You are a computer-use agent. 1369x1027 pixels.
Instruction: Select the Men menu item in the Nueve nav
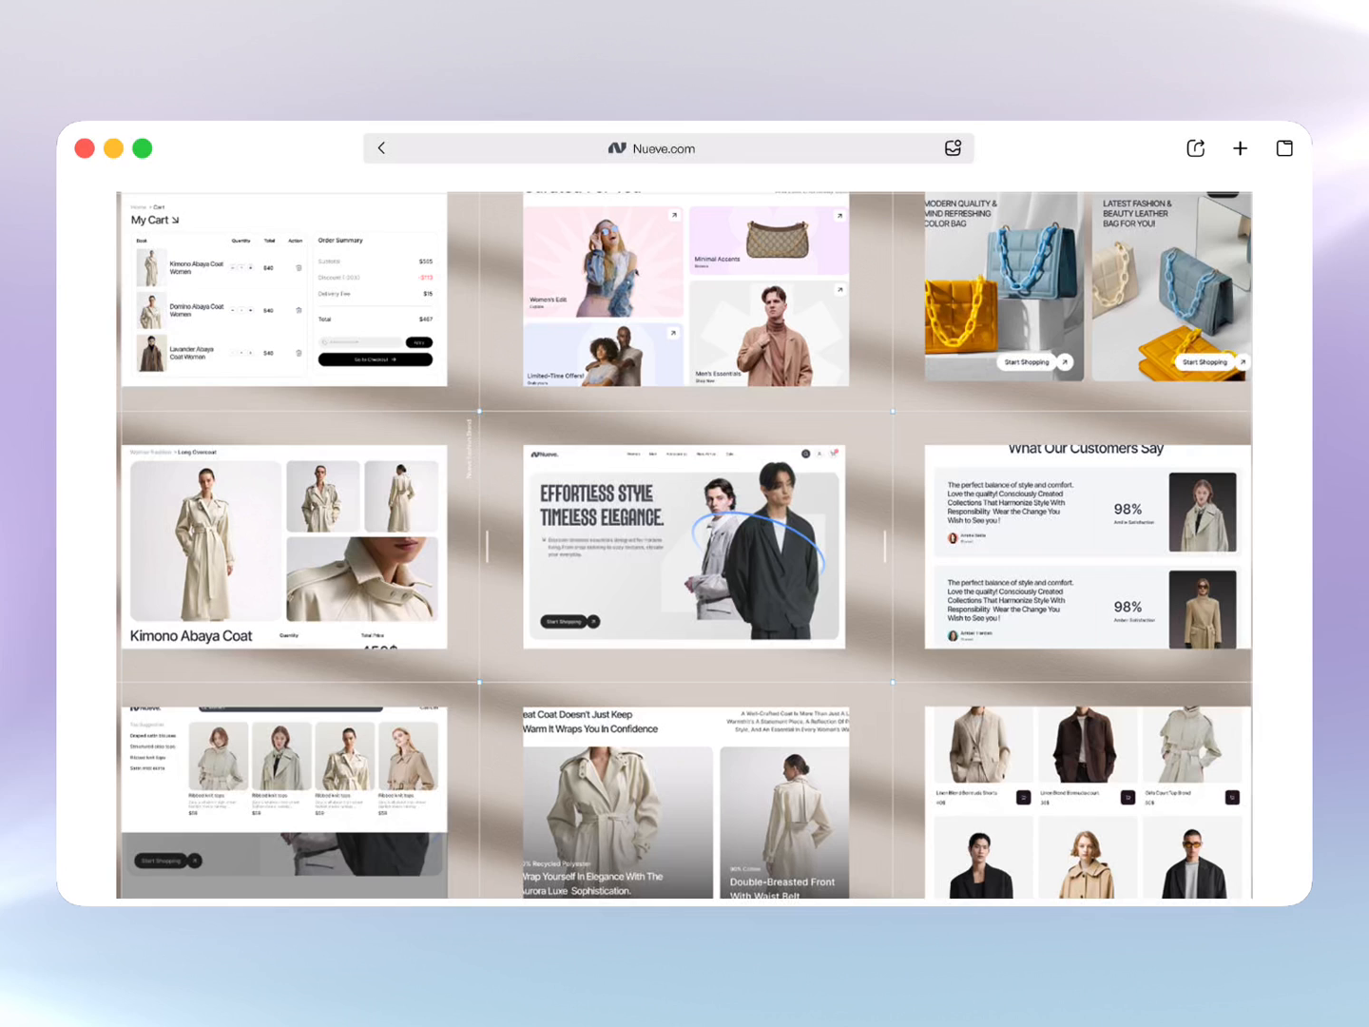(653, 455)
